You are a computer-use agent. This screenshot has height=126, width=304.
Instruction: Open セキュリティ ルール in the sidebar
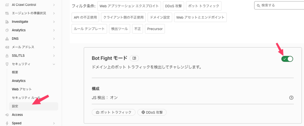26,98
